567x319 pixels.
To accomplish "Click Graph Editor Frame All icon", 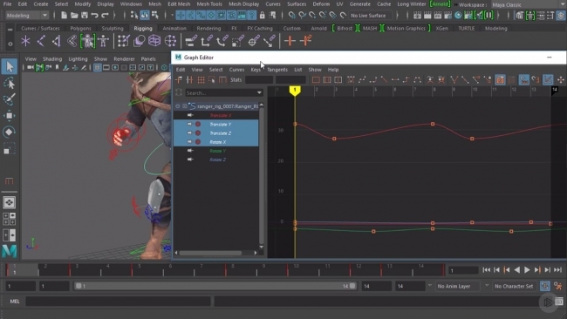I will pos(316,80).
